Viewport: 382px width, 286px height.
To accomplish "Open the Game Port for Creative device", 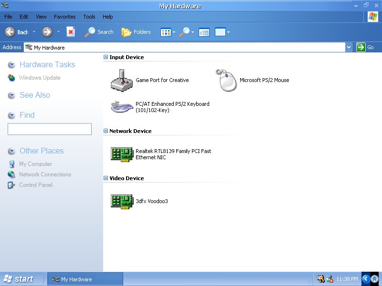I will tap(122, 81).
